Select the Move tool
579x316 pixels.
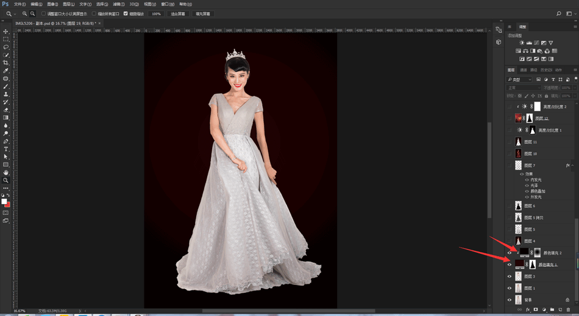6,32
